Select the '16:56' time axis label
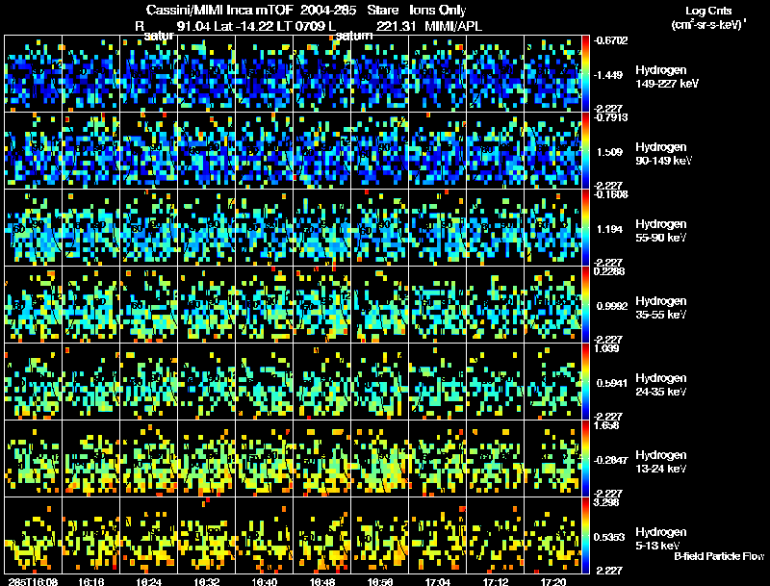 pos(379,581)
